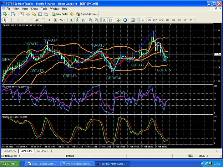Toggle the Terminal window icon

pos(40,14)
